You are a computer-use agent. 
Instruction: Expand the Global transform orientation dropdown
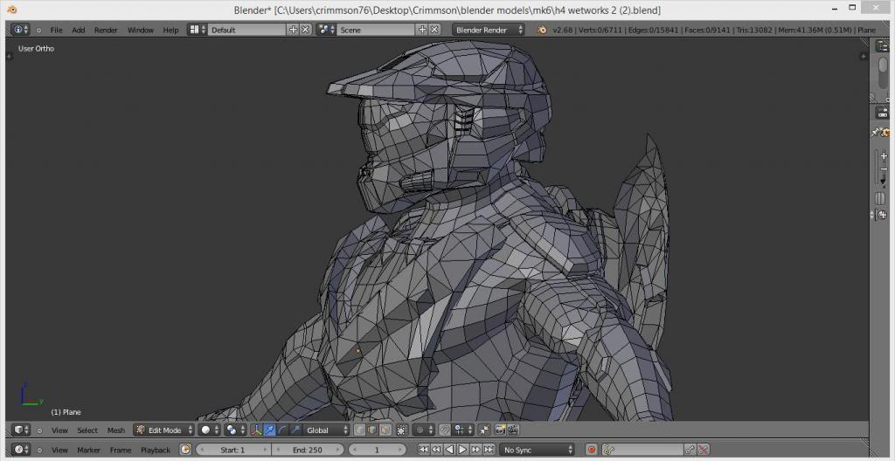(323, 430)
